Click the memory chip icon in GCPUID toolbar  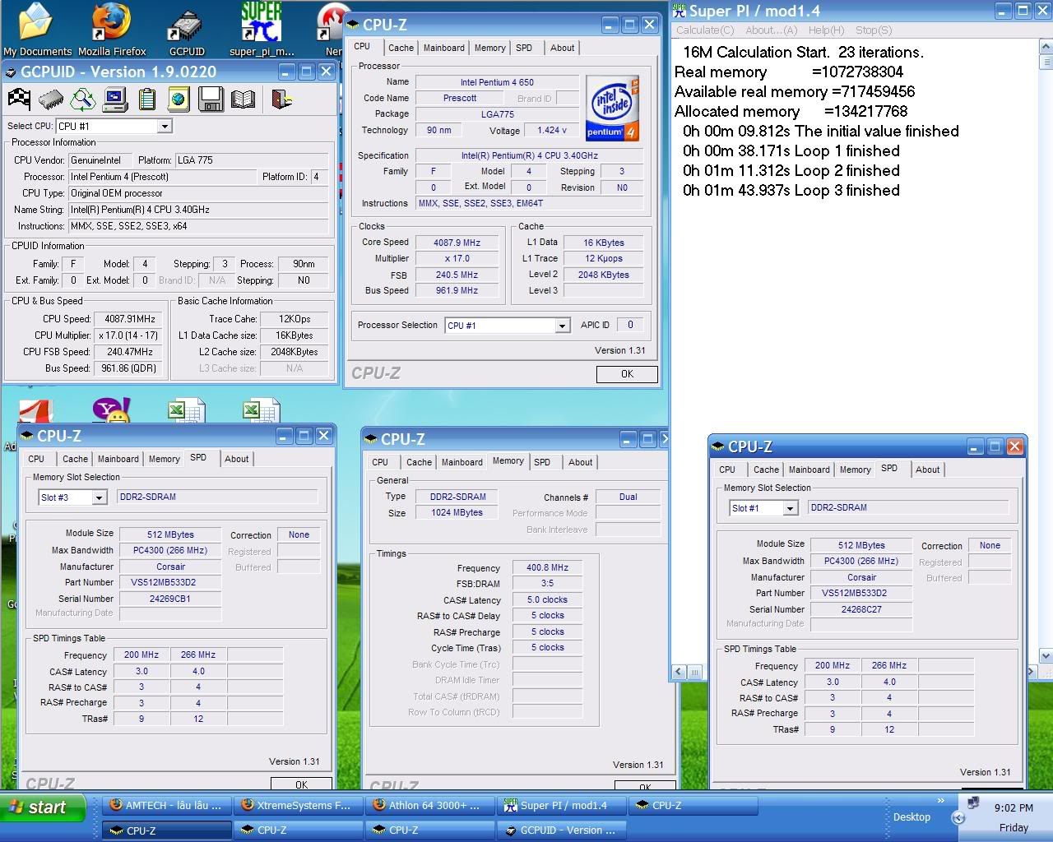click(50, 99)
